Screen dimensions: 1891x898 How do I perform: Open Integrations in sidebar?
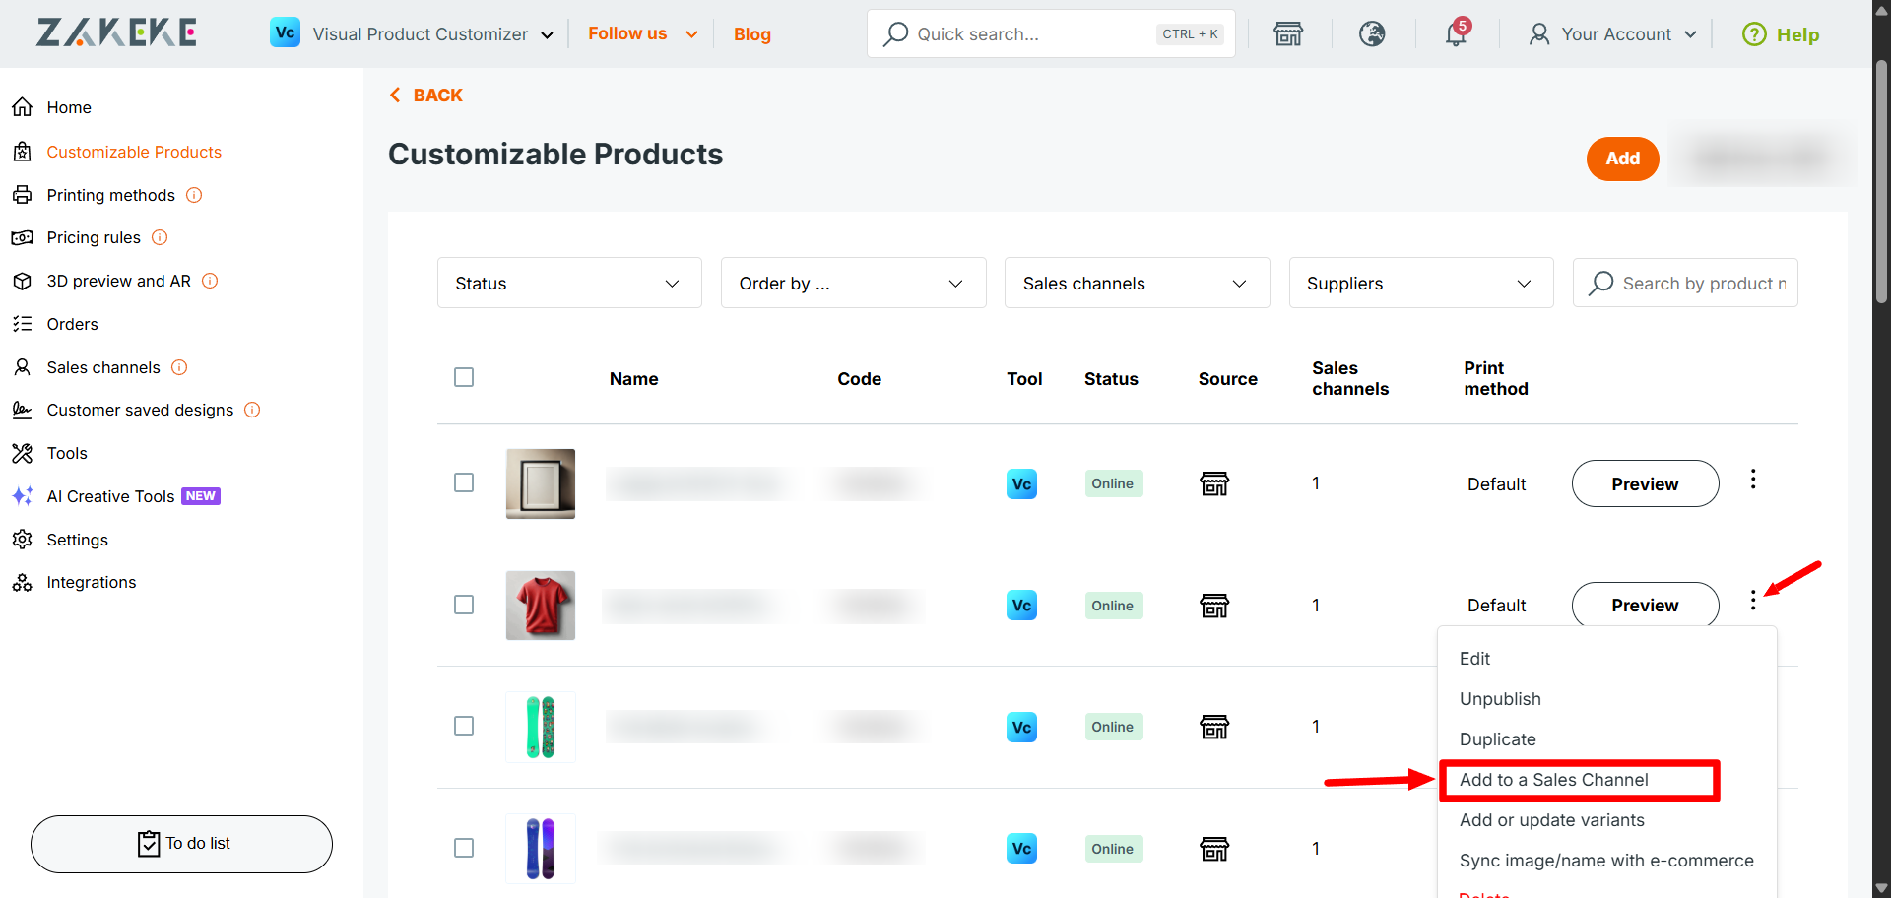click(x=91, y=582)
